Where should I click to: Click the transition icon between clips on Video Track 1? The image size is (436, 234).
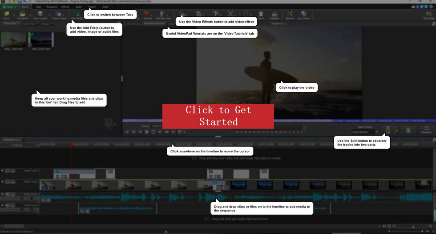click(214, 183)
